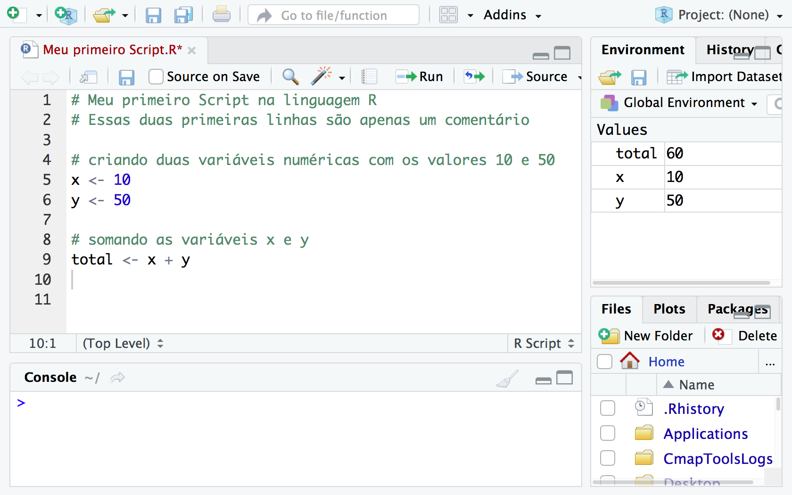The height and width of the screenshot is (495, 792).
Task: Change the R Script file type selector
Action: point(544,343)
